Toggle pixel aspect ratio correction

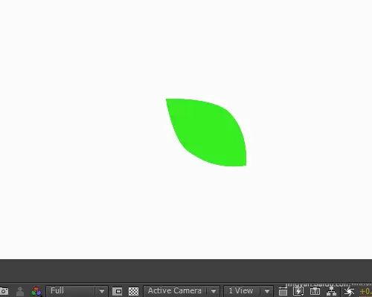(x=283, y=291)
